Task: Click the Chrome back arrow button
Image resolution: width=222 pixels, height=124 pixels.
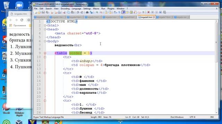Action: (x=11, y=20)
